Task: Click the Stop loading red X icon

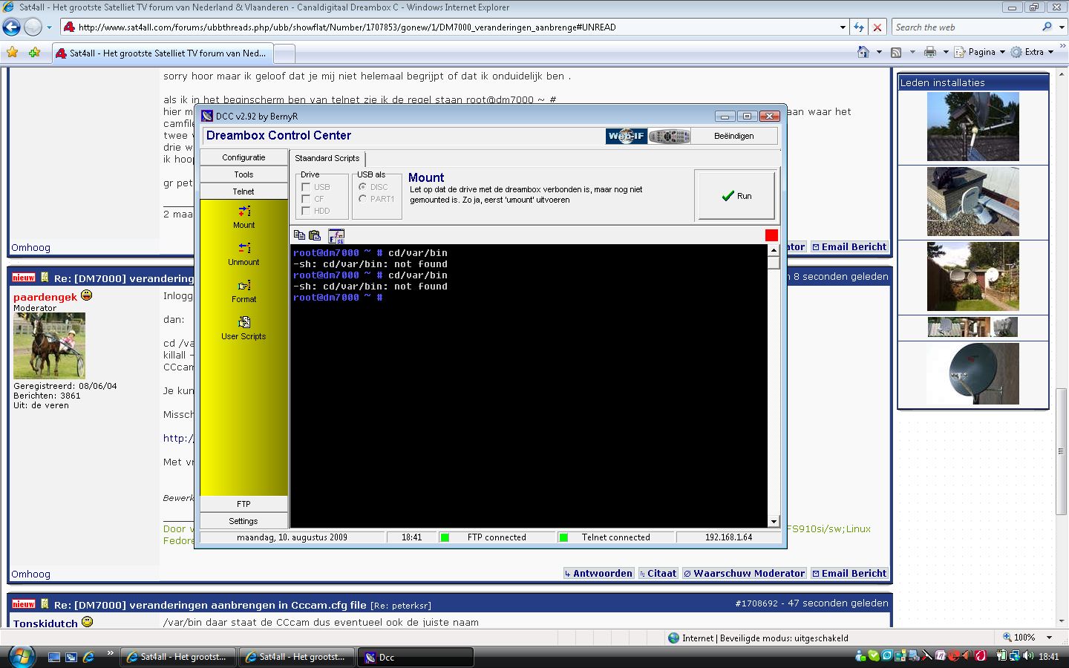Action: [x=877, y=27]
